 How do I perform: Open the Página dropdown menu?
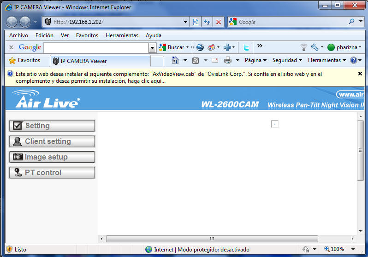[x=255, y=60]
